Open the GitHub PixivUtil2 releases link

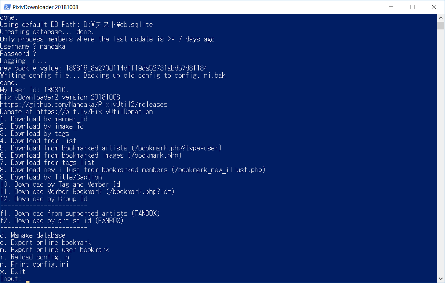point(83,104)
